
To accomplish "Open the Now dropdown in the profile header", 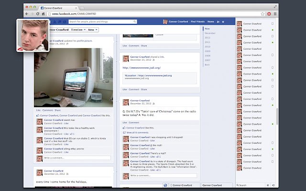I will (x=92, y=30).
